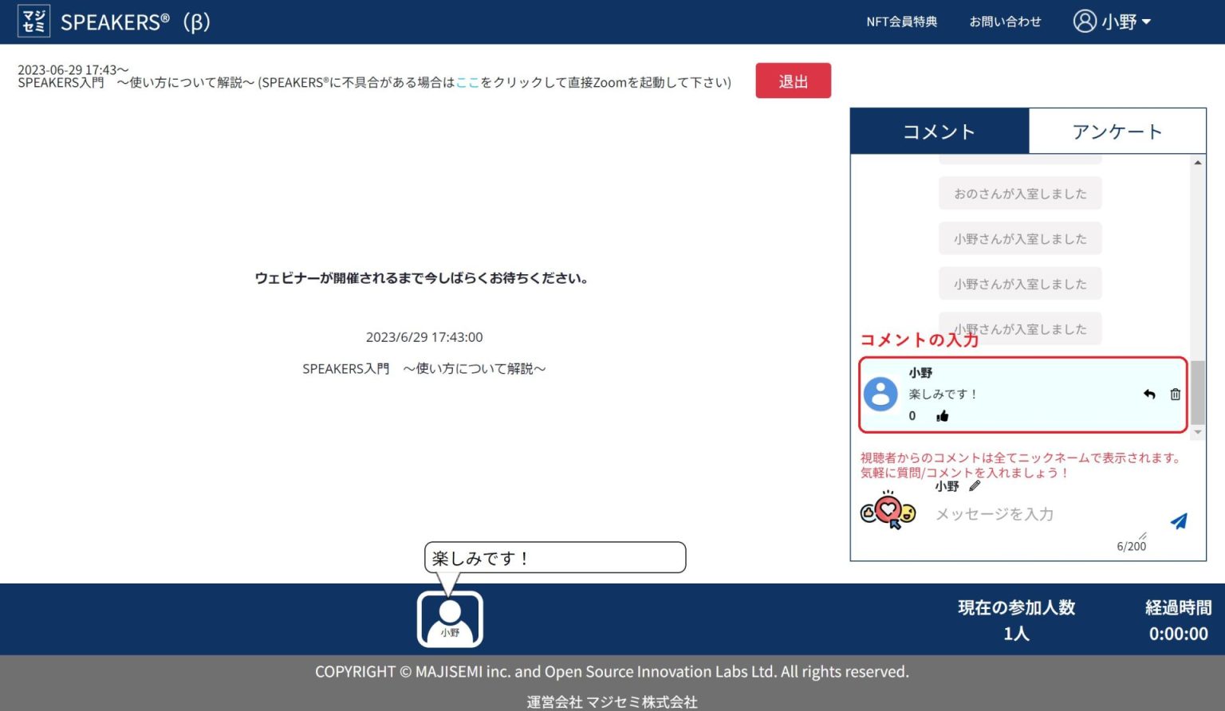Click the ここ link to launch Zoom

tap(467, 83)
